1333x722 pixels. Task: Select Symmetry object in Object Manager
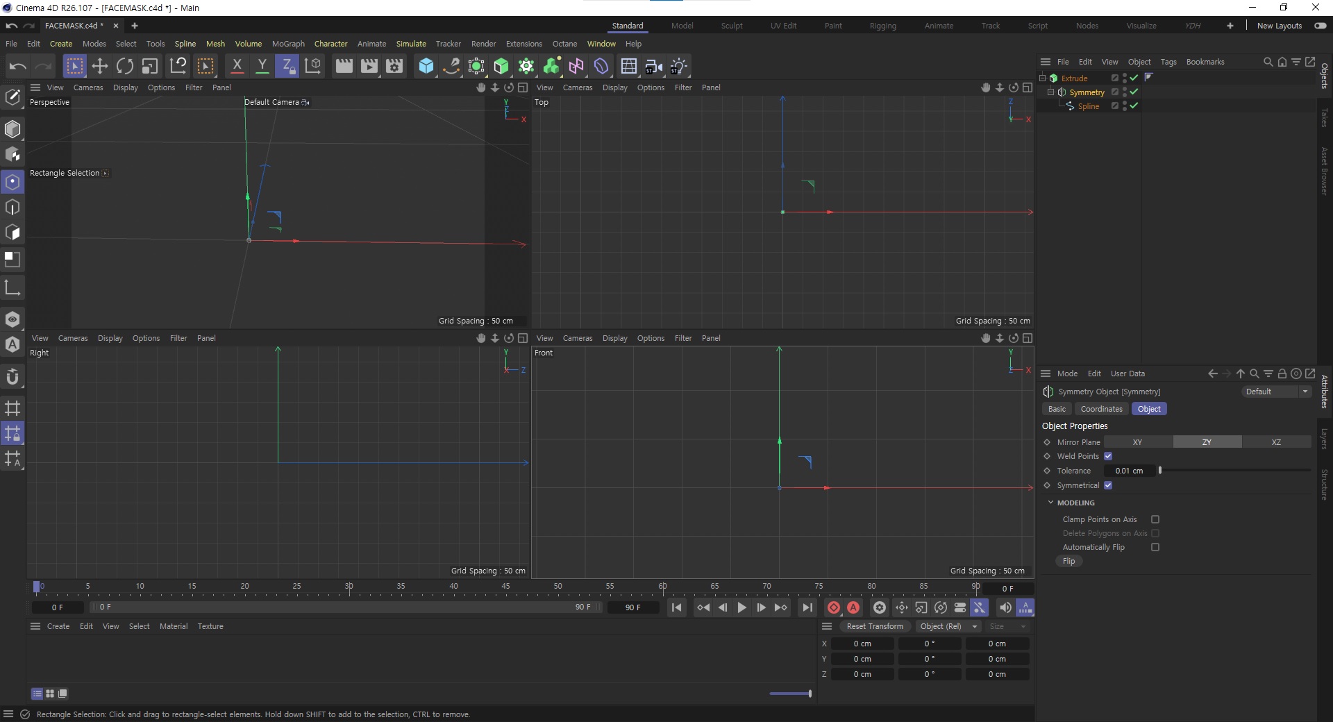coord(1087,92)
